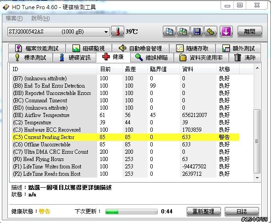Screen dimensions: 271x223
Task: Click the 下次更新 progress bar
Action: 132,212
